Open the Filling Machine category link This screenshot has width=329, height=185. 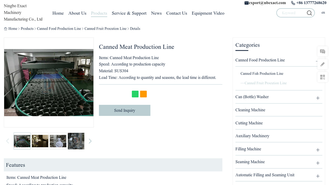pos(248,149)
